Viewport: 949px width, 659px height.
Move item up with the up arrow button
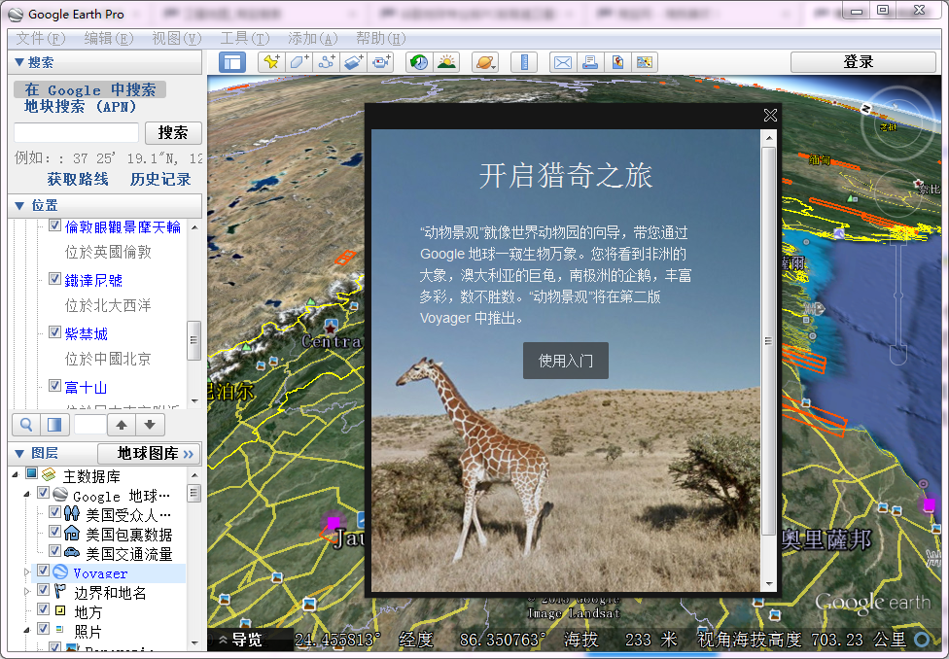122,425
